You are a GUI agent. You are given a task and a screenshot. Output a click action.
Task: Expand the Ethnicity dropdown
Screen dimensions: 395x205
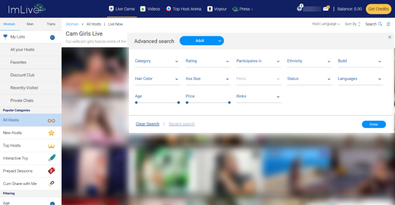[x=309, y=61]
